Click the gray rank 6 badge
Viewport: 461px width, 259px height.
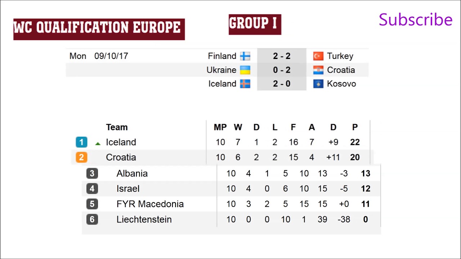(x=92, y=219)
